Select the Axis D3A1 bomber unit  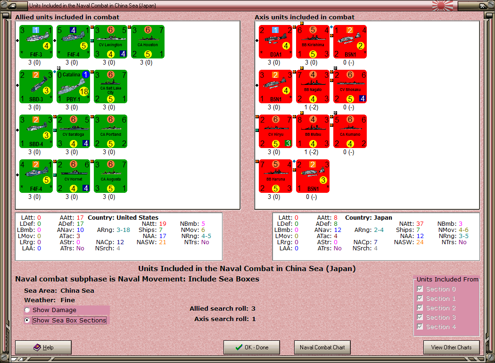point(276,41)
